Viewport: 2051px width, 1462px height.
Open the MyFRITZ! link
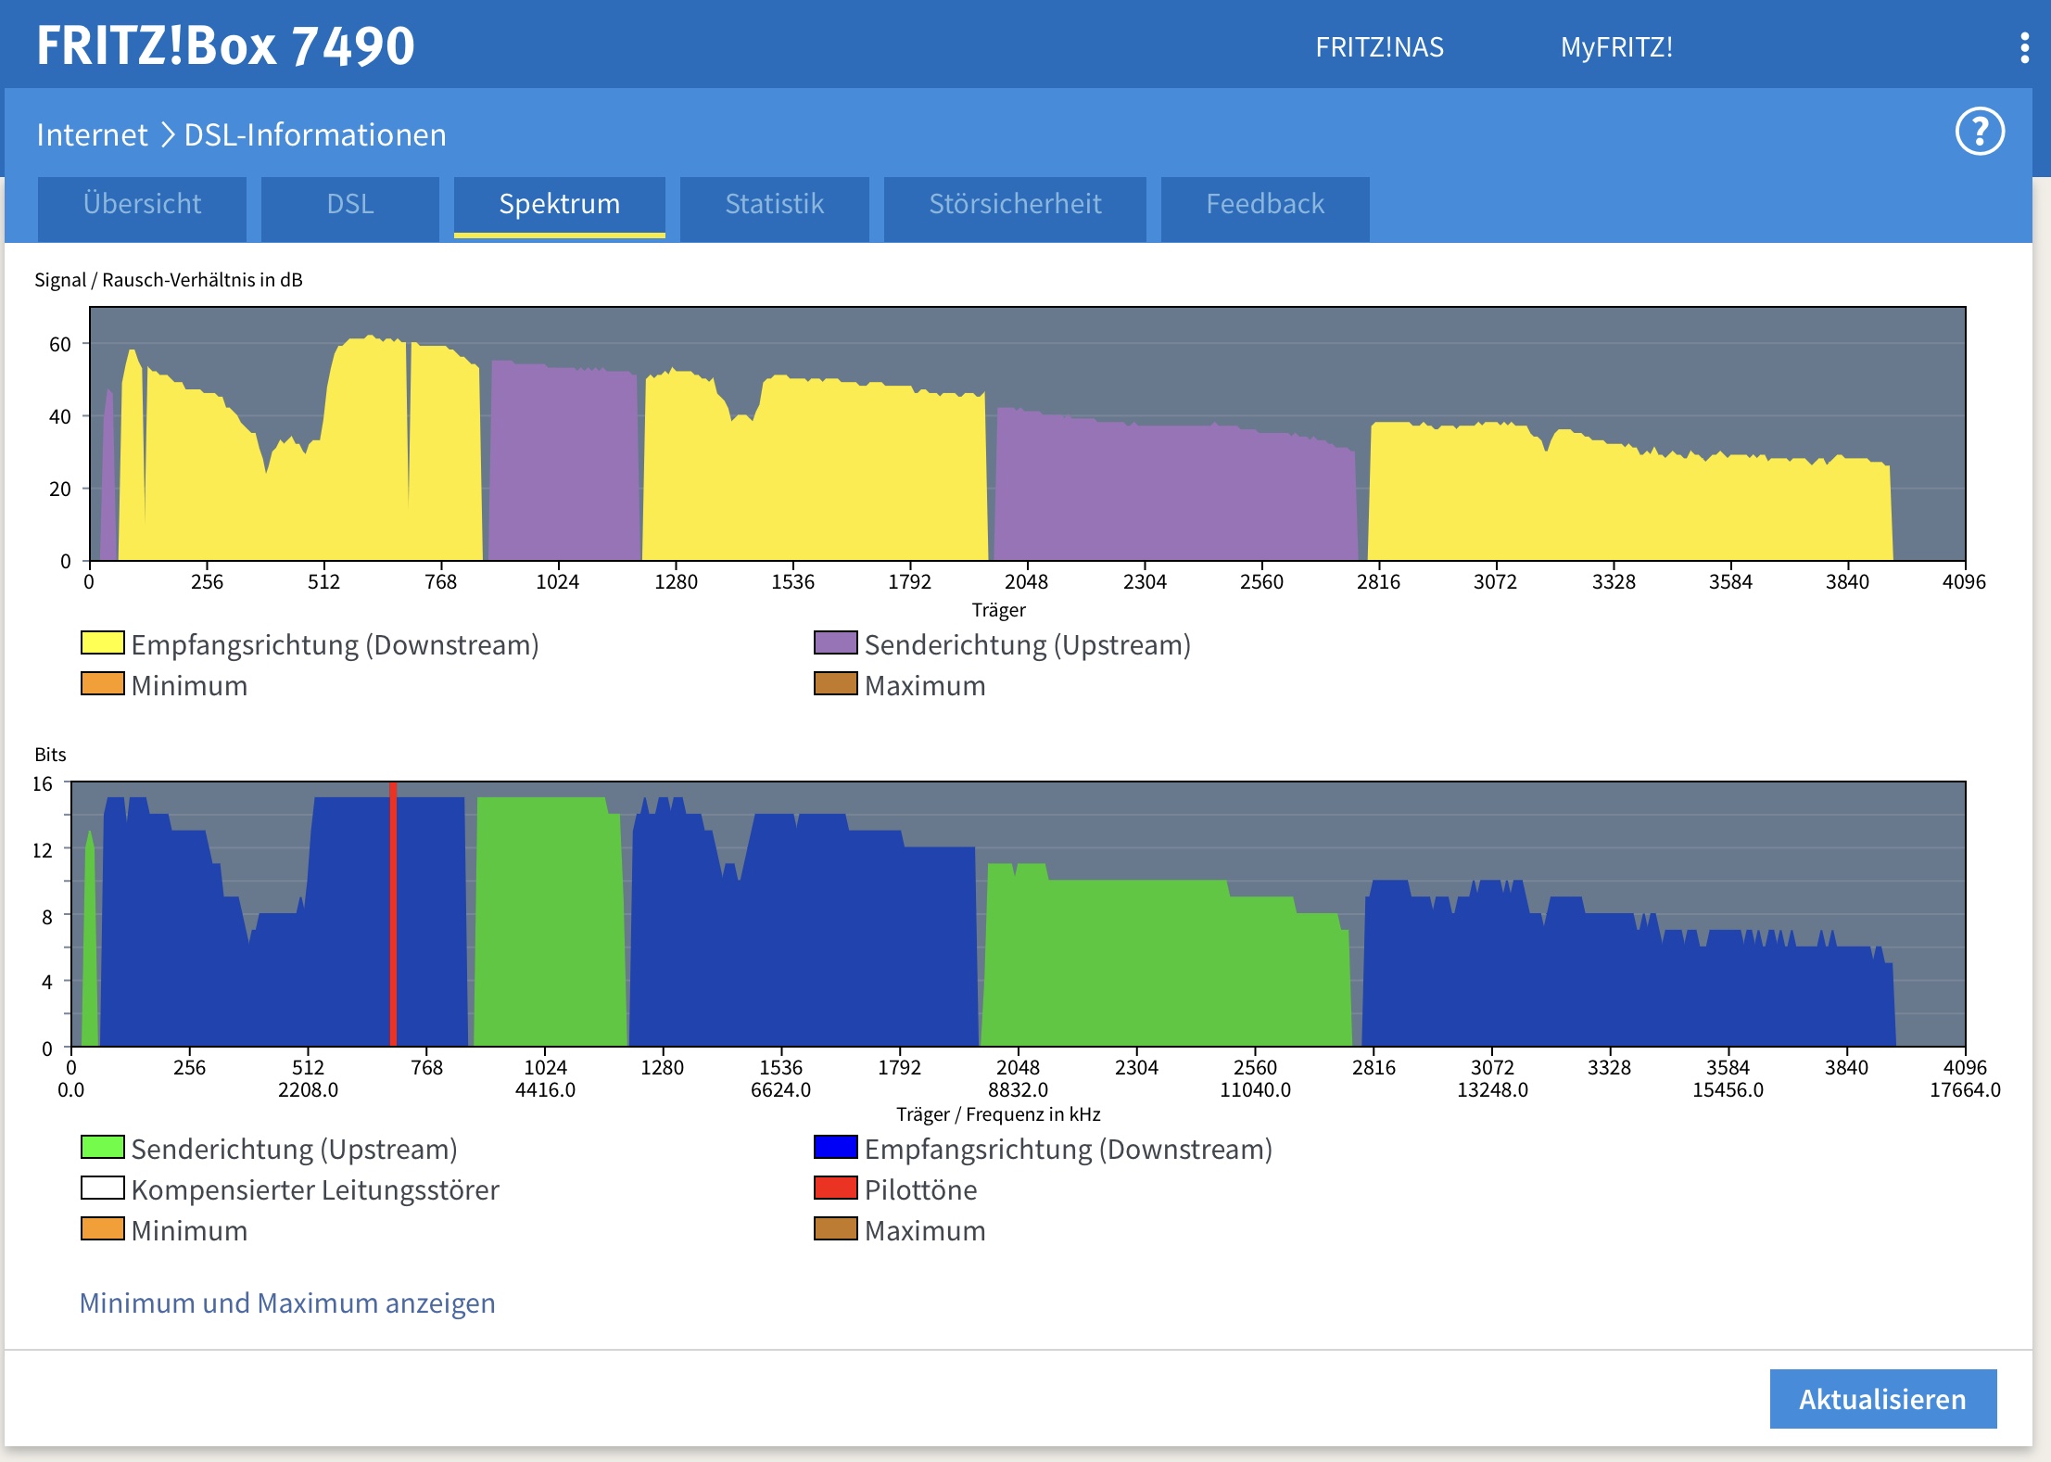pyautogui.click(x=1616, y=47)
